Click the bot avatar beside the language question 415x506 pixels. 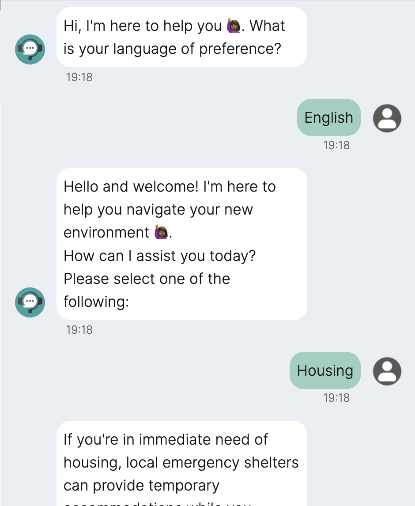(30, 49)
